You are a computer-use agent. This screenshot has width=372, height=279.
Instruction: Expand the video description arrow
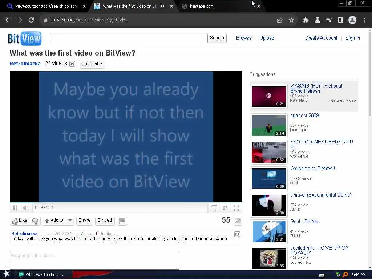(237, 234)
